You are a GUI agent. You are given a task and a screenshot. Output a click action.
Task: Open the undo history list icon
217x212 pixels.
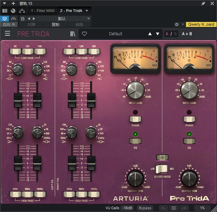(174, 208)
